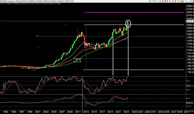
Task: Click 2013 on the time axis
Action: 86,112
